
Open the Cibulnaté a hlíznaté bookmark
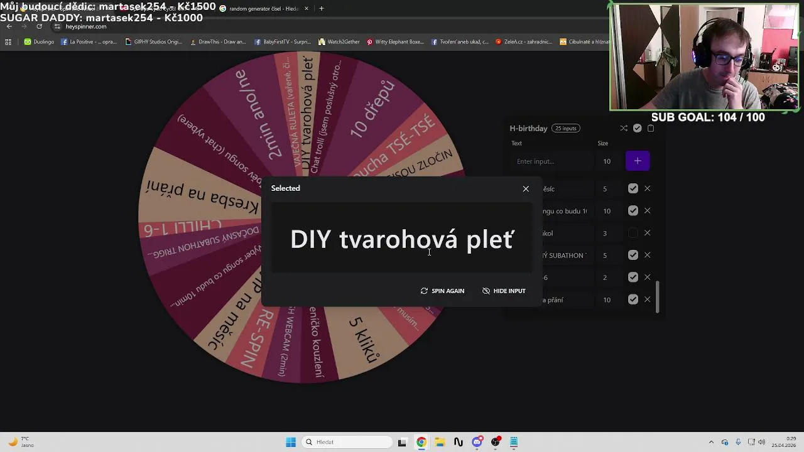585,42
